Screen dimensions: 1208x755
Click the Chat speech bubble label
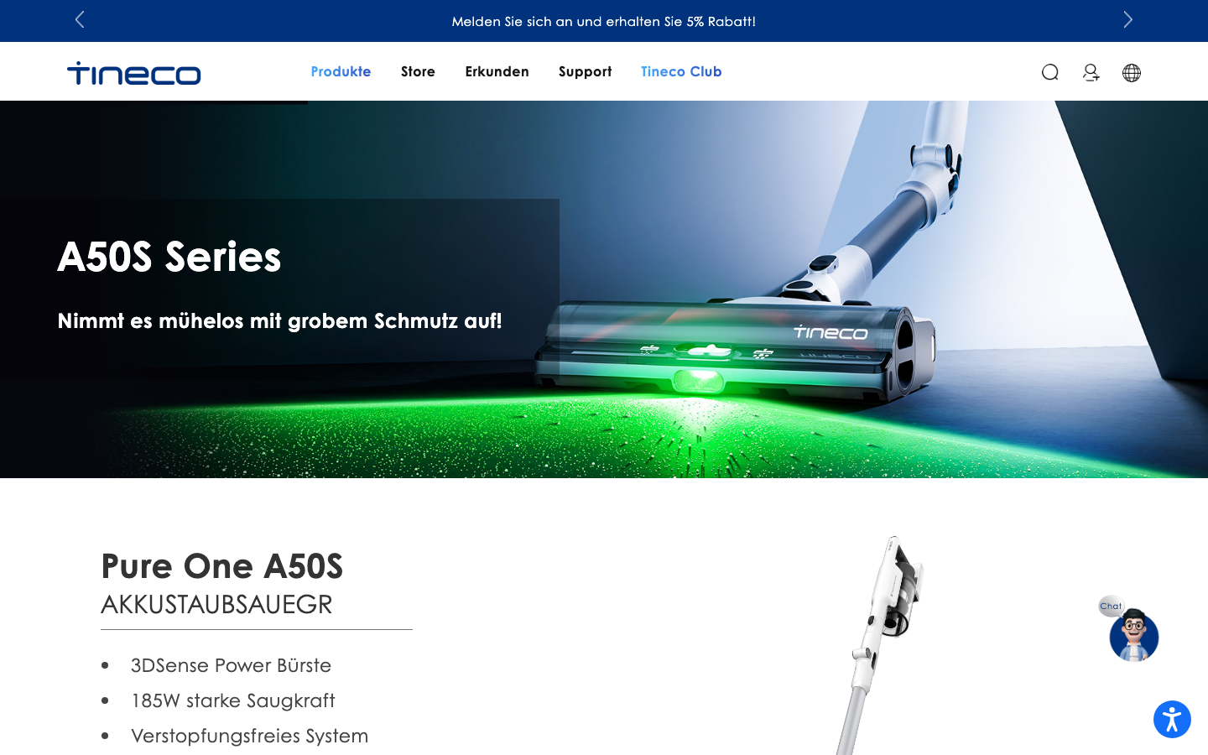coord(1111,606)
